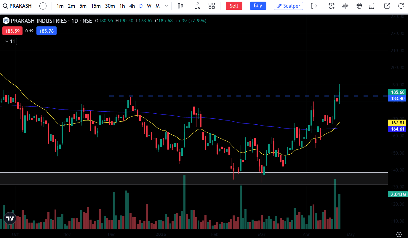Click the May label on time axis
Screen dimensions: 408x238
click(351, 234)
